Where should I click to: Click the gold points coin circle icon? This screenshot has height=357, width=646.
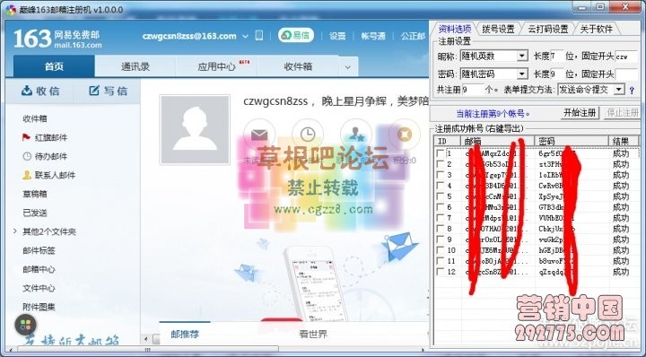click(405, 135)
